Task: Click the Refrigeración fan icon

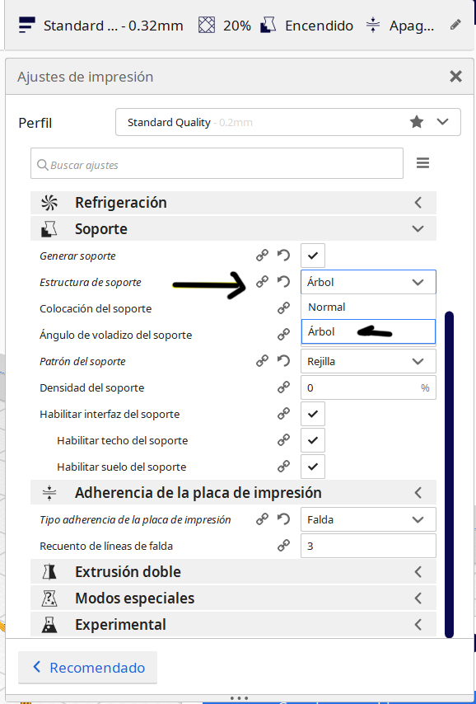Action: coord(49,203)
